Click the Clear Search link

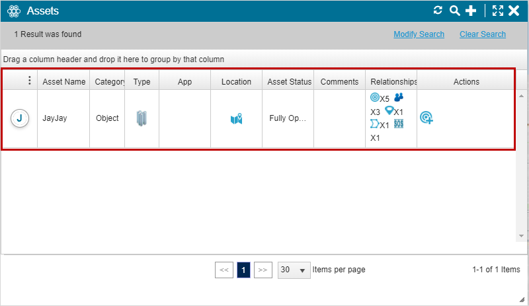pos(483,34)
